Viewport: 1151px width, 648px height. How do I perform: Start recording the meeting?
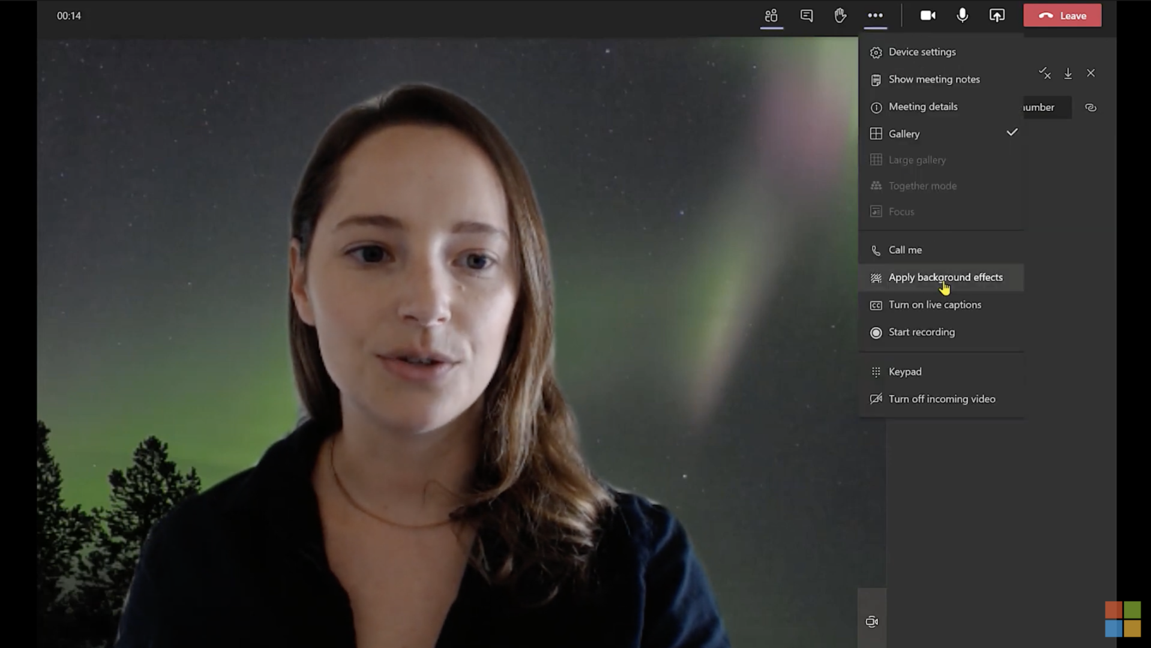click(x=922, y=332)
